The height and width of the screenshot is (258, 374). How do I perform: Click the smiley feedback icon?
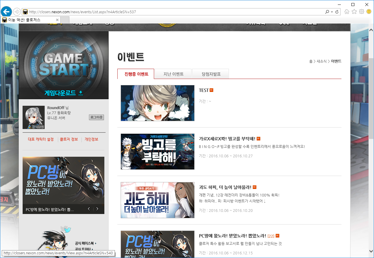tap(369, 12)
